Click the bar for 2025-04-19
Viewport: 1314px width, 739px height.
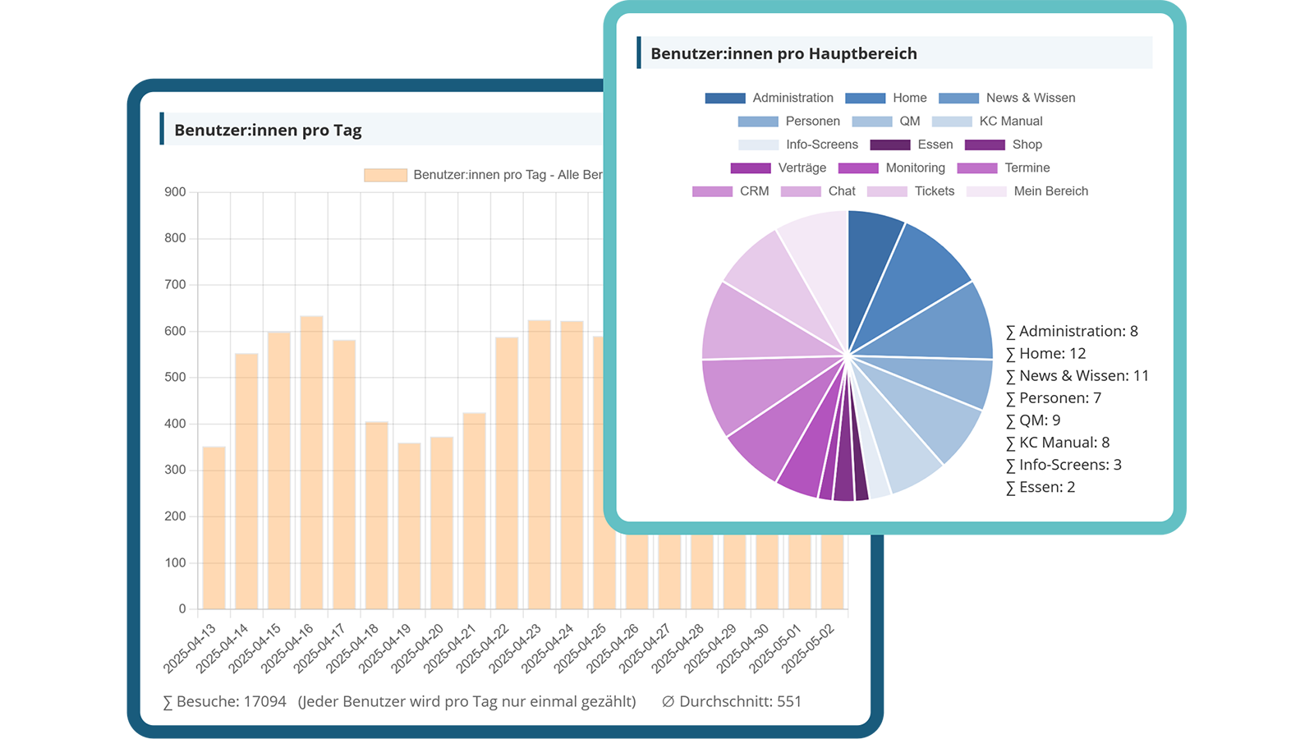point(409,526)
